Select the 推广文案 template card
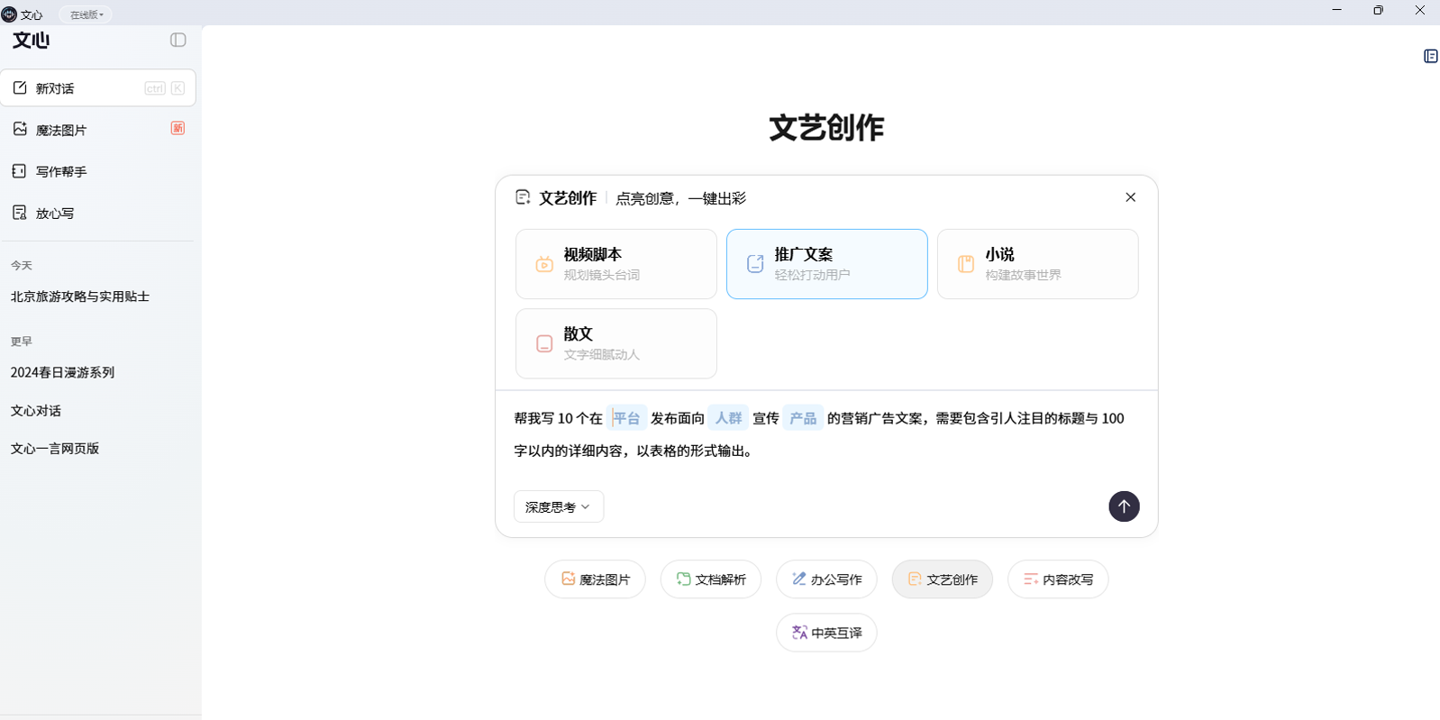Screen dimensions: 1440x720 pos(826,264)
